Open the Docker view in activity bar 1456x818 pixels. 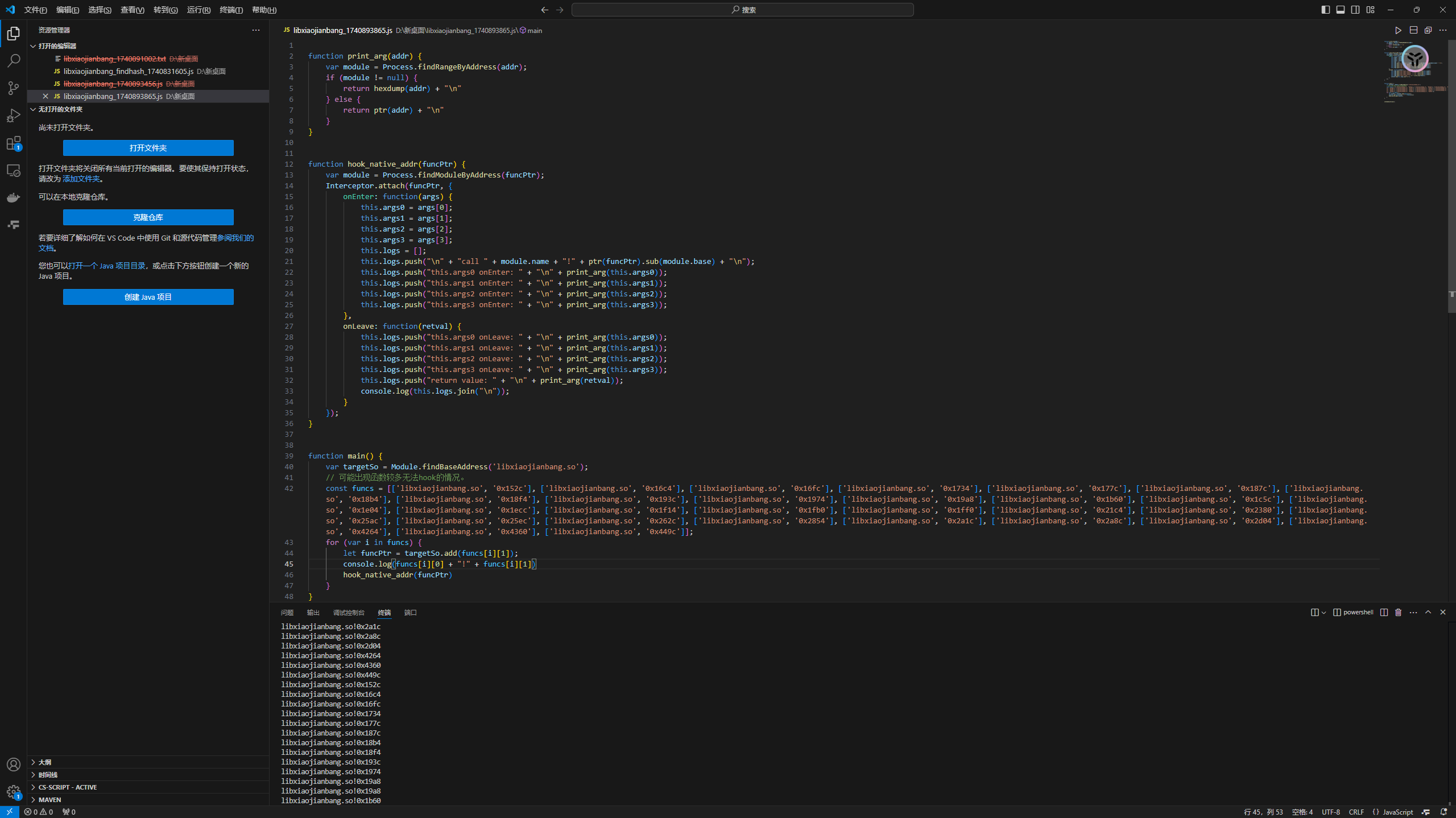(x=14, y=197)
